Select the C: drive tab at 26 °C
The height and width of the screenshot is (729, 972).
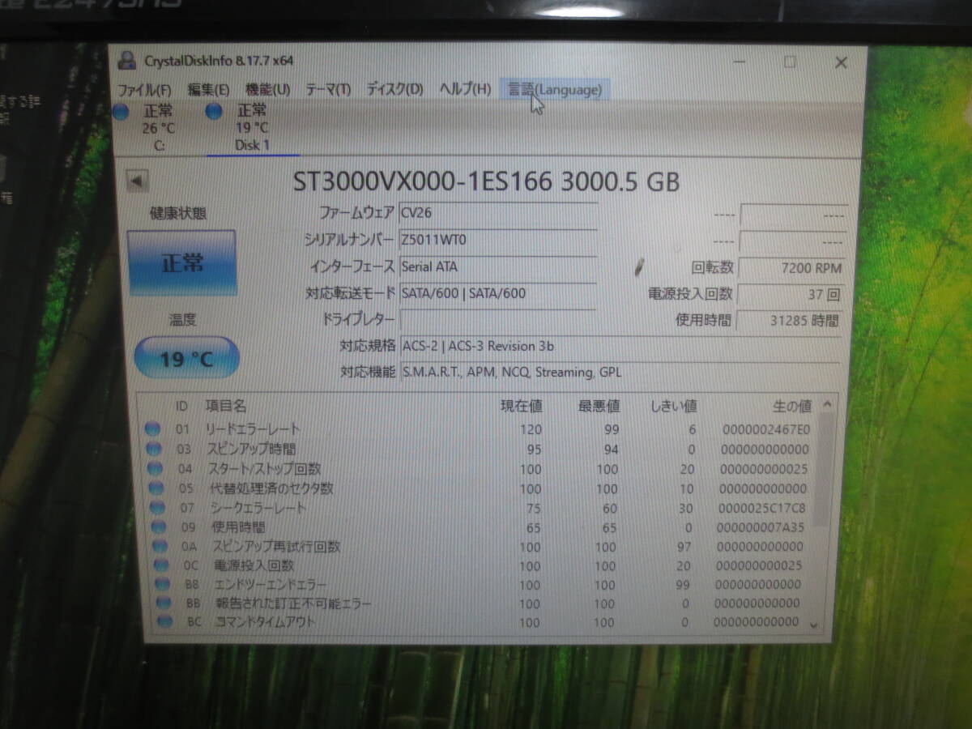(x=159, y=128)
